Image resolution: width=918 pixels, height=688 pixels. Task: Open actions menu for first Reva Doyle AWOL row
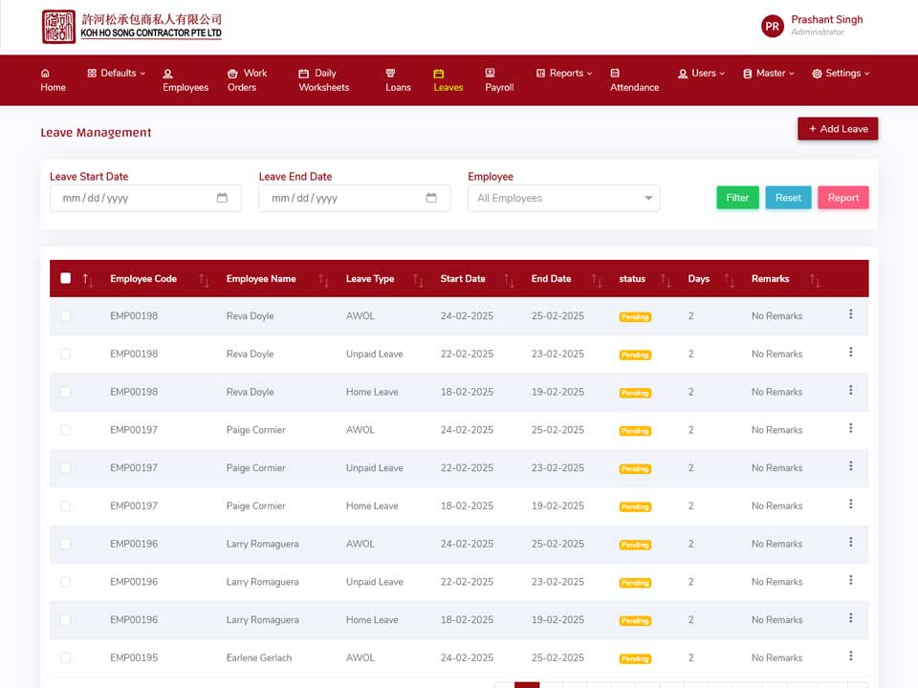click(x=851, y=314)
